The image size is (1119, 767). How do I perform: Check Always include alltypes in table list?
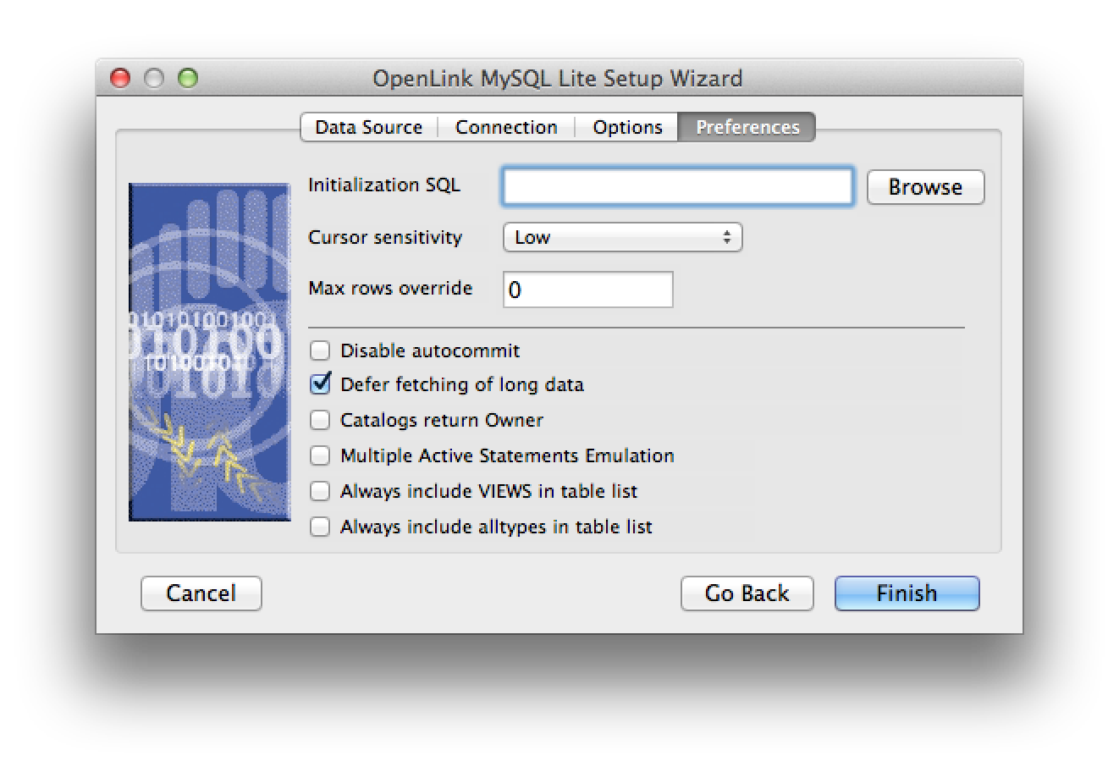(319, 527)
